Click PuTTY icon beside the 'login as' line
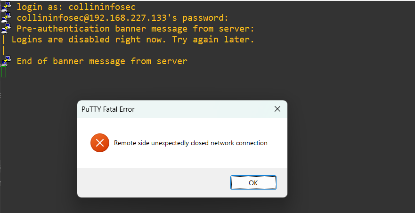Image resolution: width=415 pixels, height=213 pixels. point(6,8)
